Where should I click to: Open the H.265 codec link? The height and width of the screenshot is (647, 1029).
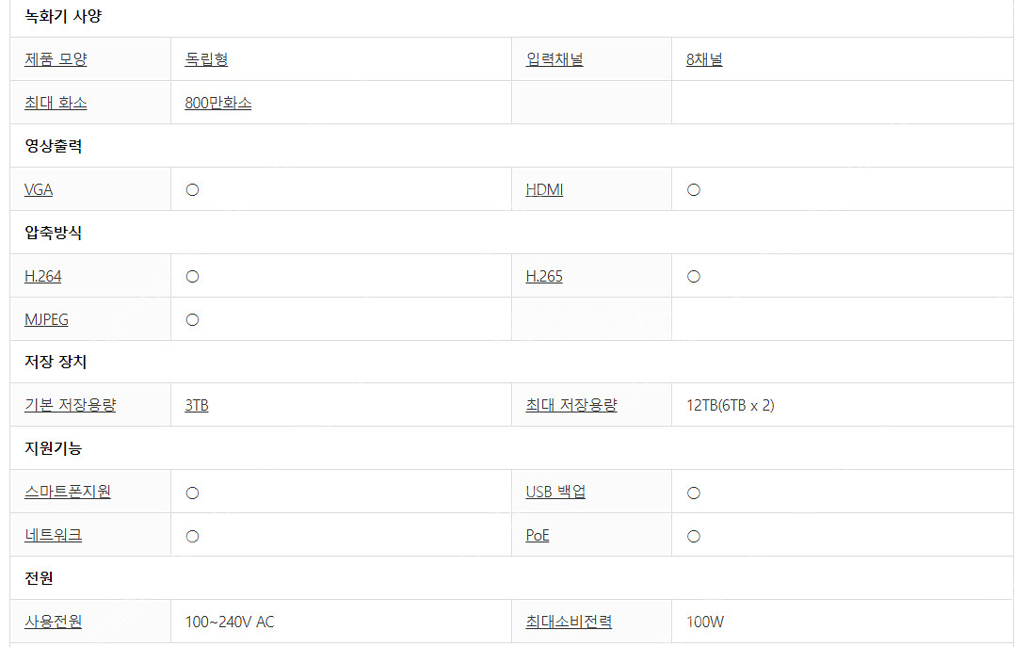coord(544,276)
